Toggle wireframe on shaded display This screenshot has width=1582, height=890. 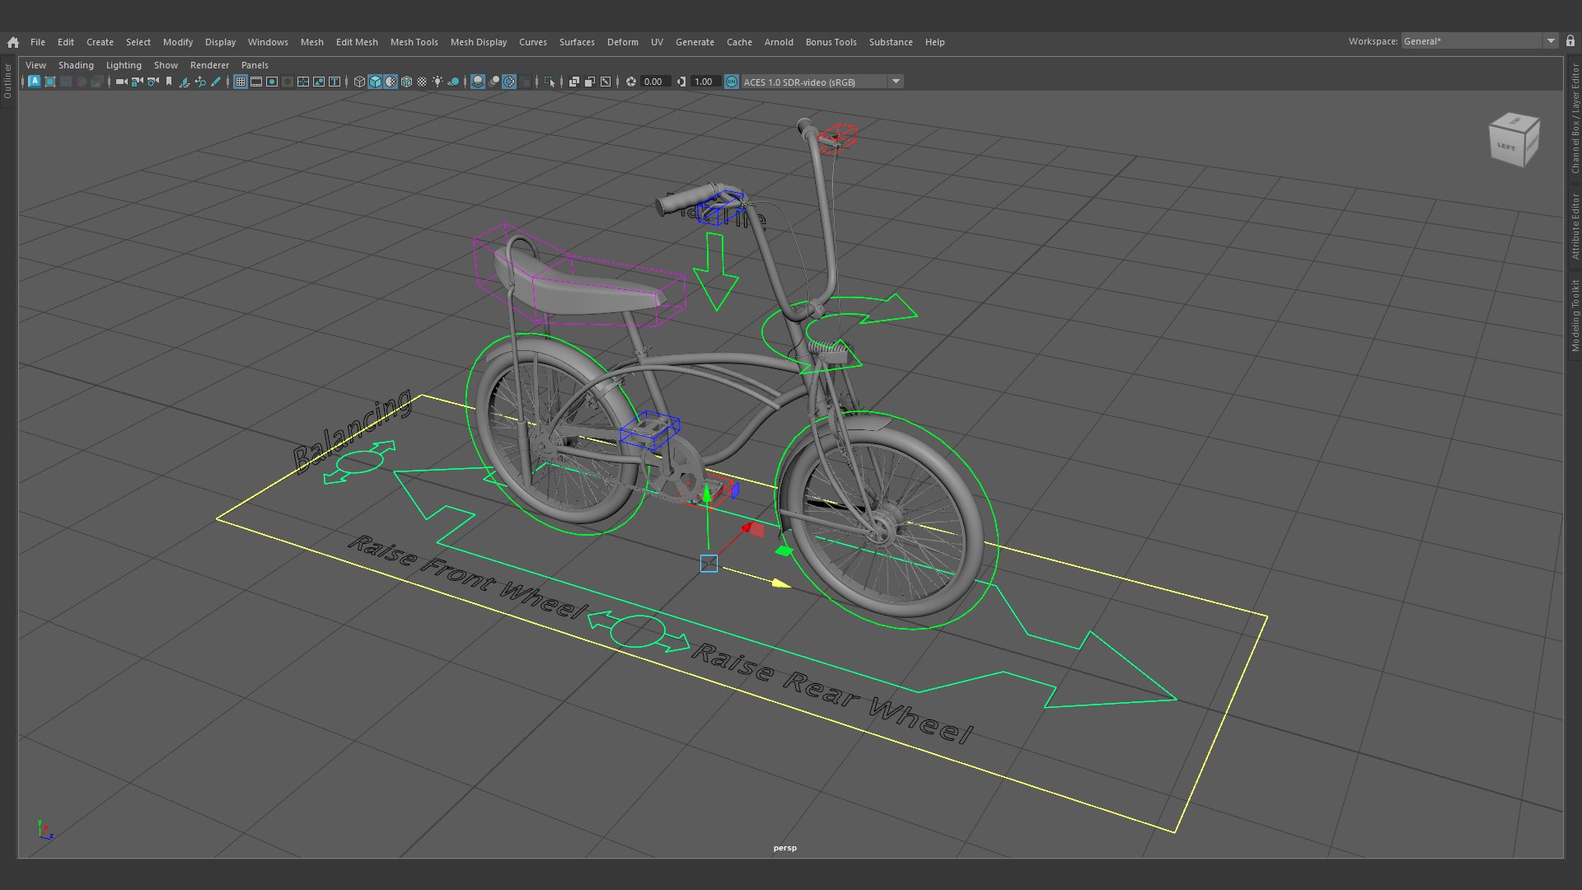[x=406, y=82]
